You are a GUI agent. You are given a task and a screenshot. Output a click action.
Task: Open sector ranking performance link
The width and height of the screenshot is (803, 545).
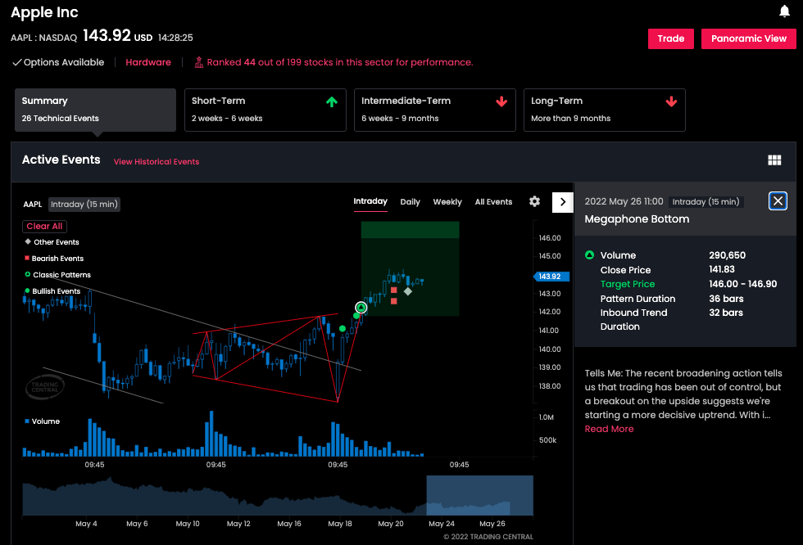[339, 62]
